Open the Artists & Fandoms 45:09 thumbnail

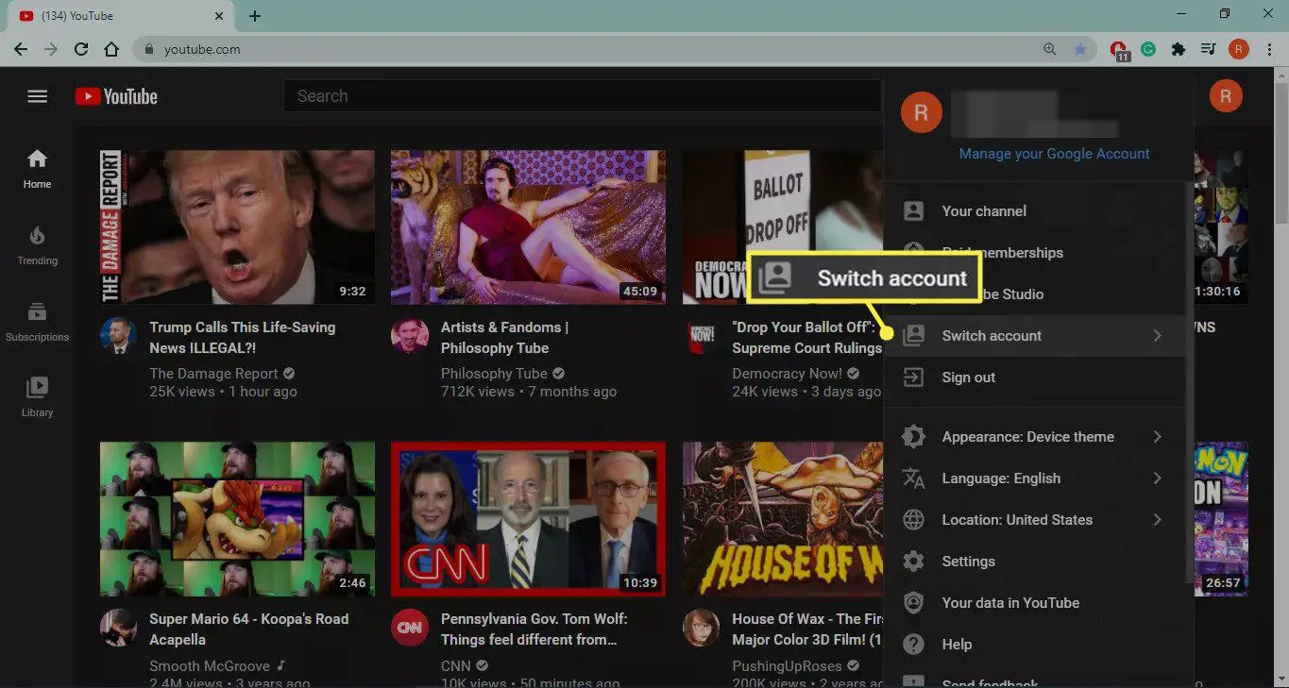528,227
